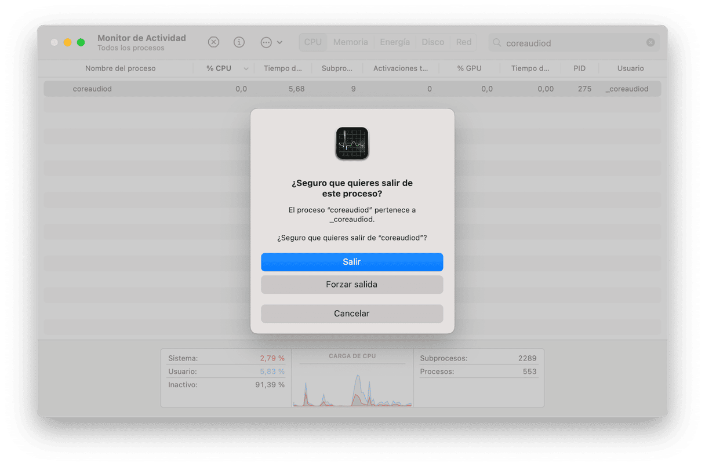Sort by Tiempo d... CPU time column
705x466 pixels.
[283, 68]
